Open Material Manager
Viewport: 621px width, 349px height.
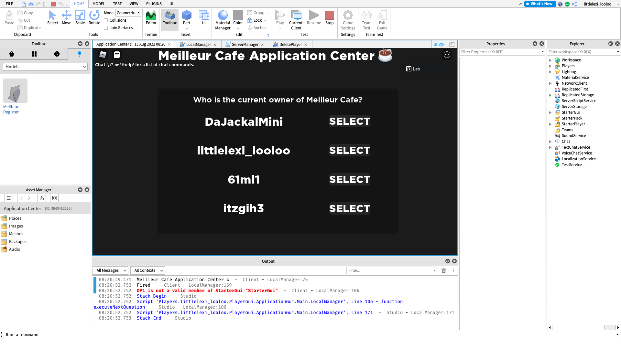(x=223, y=20)
